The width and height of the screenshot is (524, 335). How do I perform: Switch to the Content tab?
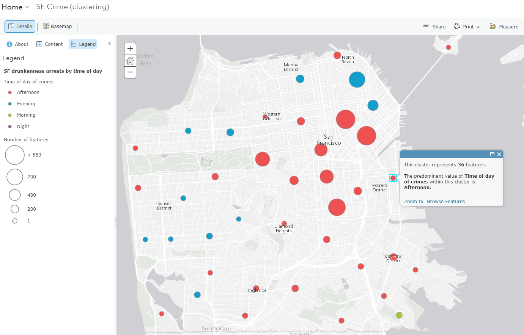49,44
